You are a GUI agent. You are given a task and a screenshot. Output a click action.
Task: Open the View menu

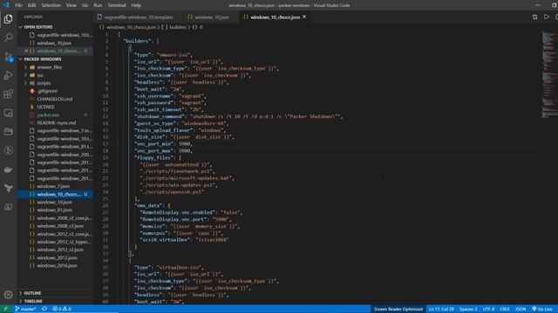(x=71, y=5)
